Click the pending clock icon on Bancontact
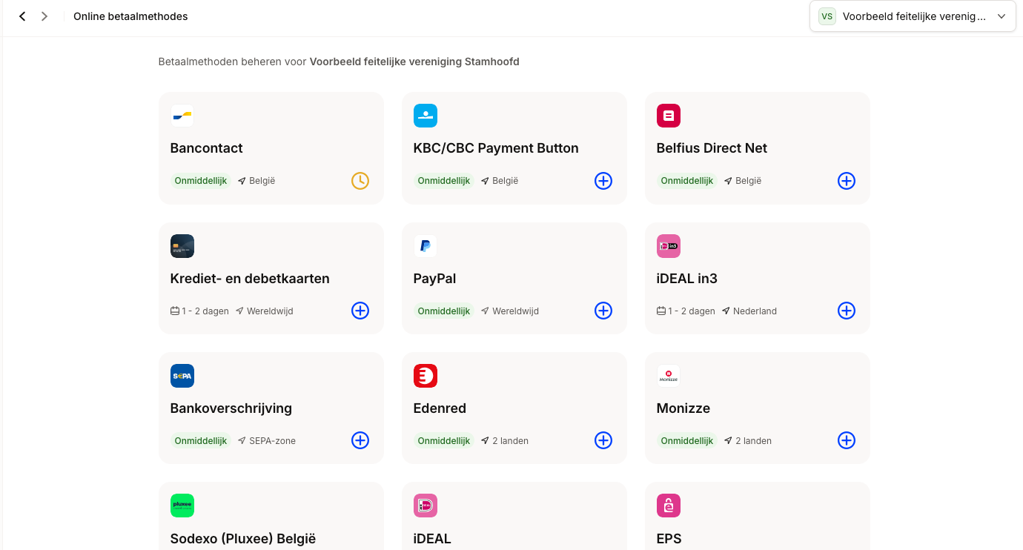1023x550 pixels. point(360,181)
